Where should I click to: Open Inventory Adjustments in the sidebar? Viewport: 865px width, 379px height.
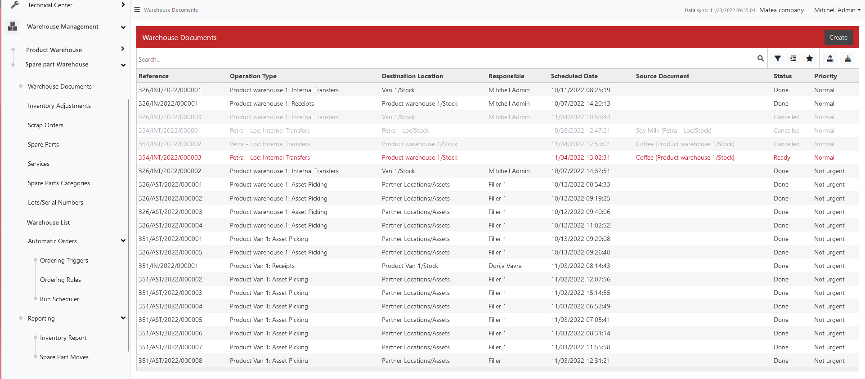click(59, 106)
